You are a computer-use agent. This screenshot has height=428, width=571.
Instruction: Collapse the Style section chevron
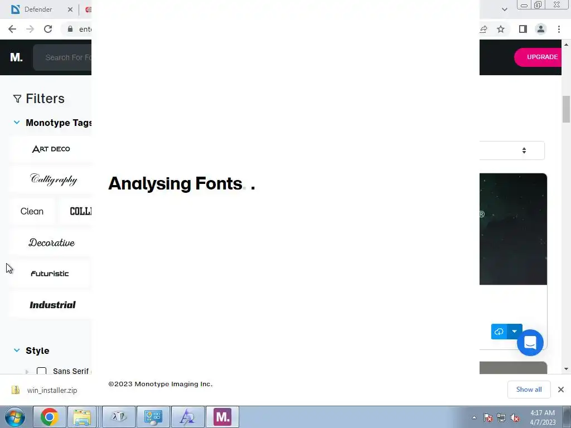17,351
